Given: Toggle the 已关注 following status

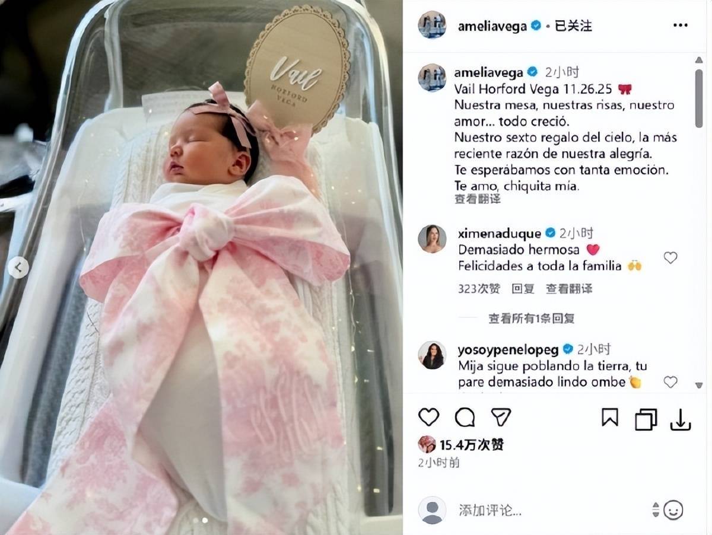Looking at the screenshot, I should 573,26.
